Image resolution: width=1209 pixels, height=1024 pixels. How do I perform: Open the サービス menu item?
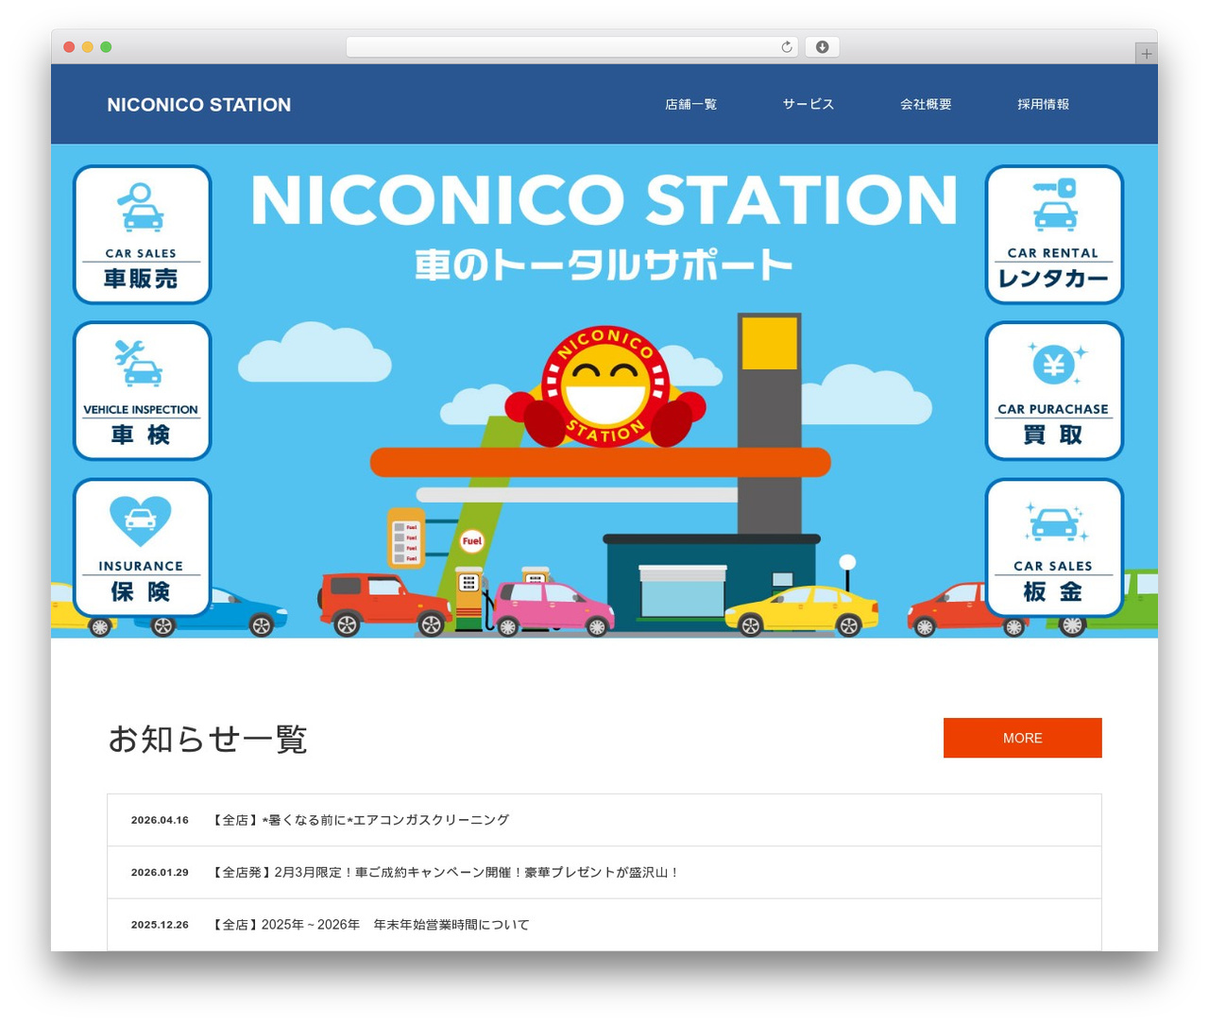point(809,105)
